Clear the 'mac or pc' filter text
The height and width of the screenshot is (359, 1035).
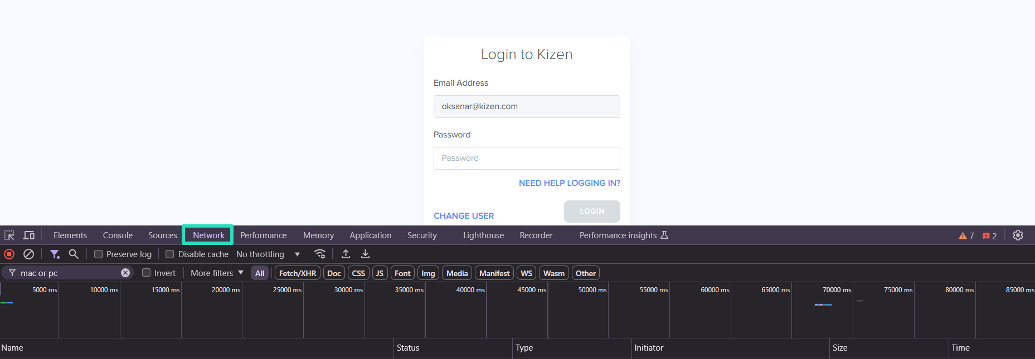pyautogui.click(x=125, y=273)
